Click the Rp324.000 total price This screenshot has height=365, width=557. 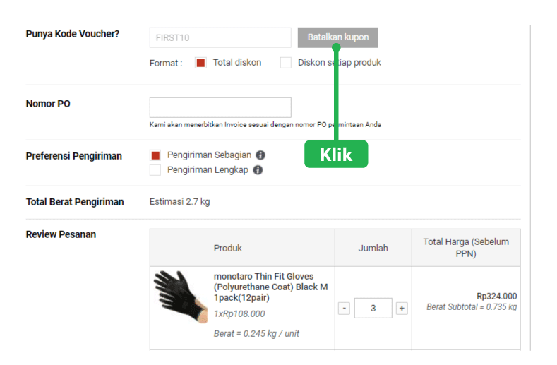pos(496,297)
